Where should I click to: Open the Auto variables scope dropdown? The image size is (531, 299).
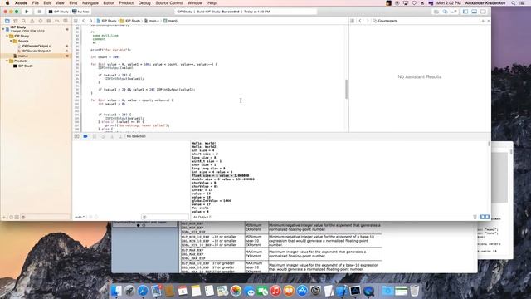click(80, 217)
